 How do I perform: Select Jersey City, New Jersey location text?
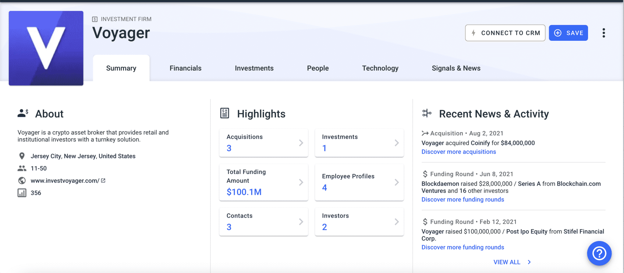pos(83,156)
